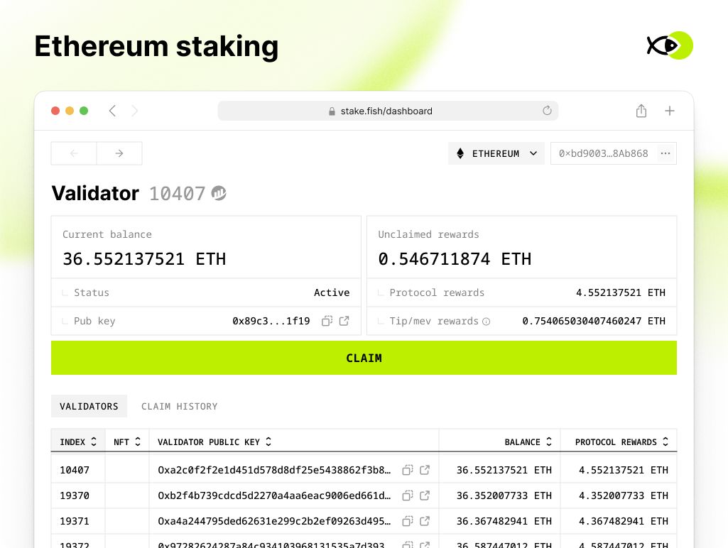Click Current balance 36.552137521 ETH value
Image resolution: width=728 pixels, height=548 pixels.
coord(144,259)
